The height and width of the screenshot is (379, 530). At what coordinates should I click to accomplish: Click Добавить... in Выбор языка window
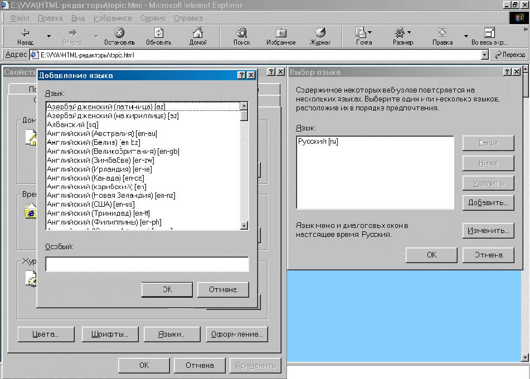(x=488, y=202)
